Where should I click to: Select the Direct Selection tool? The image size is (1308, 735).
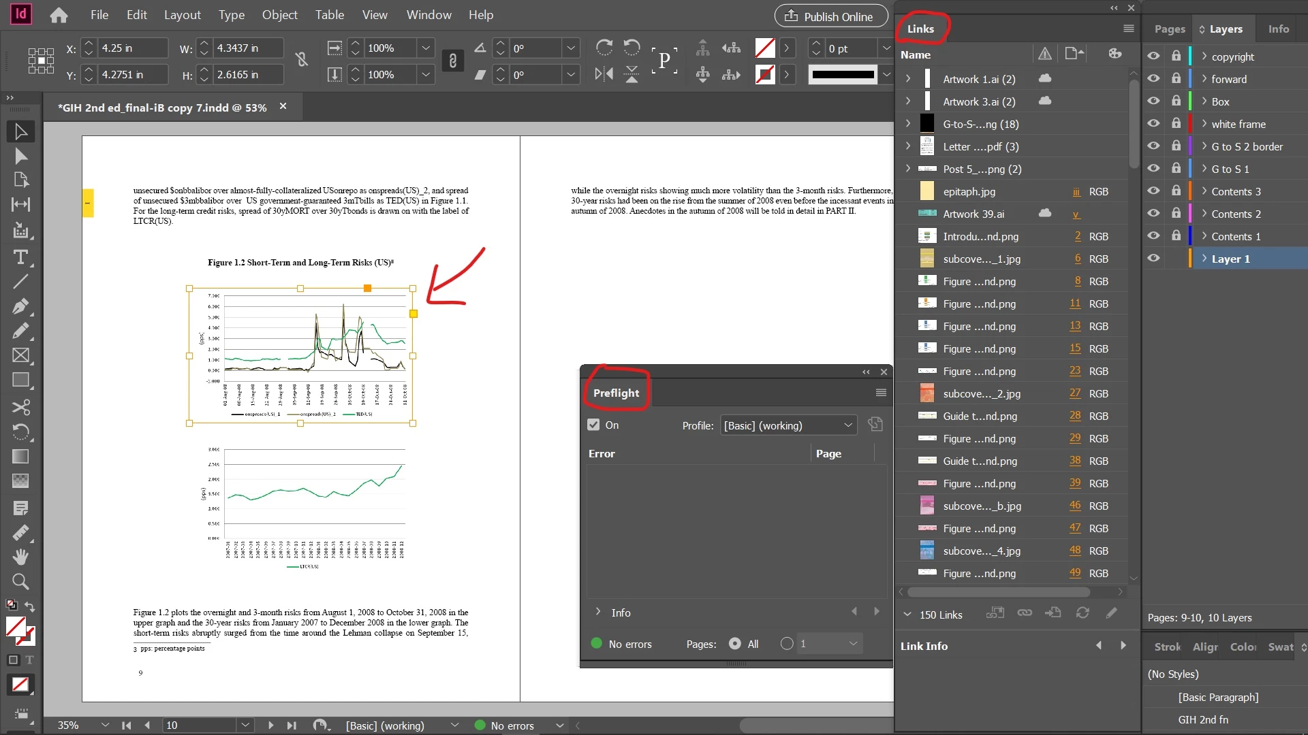coord(20,157)
